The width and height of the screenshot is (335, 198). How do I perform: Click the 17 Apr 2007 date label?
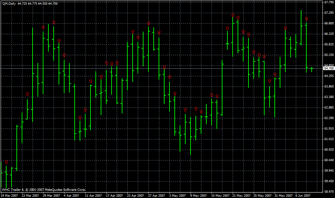pyautogui.click(x=114, y=195)
